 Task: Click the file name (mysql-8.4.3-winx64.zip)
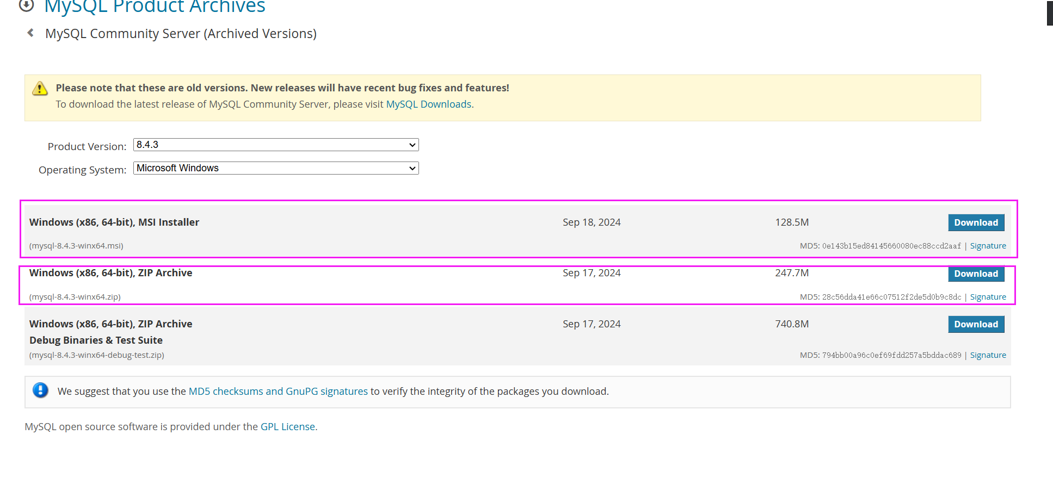point(75,297)
